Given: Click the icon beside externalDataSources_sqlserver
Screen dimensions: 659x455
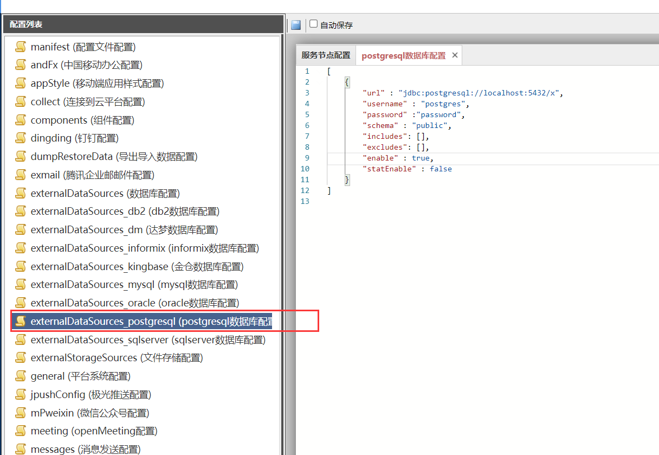Looking at the screenshot, I should 21,340.
